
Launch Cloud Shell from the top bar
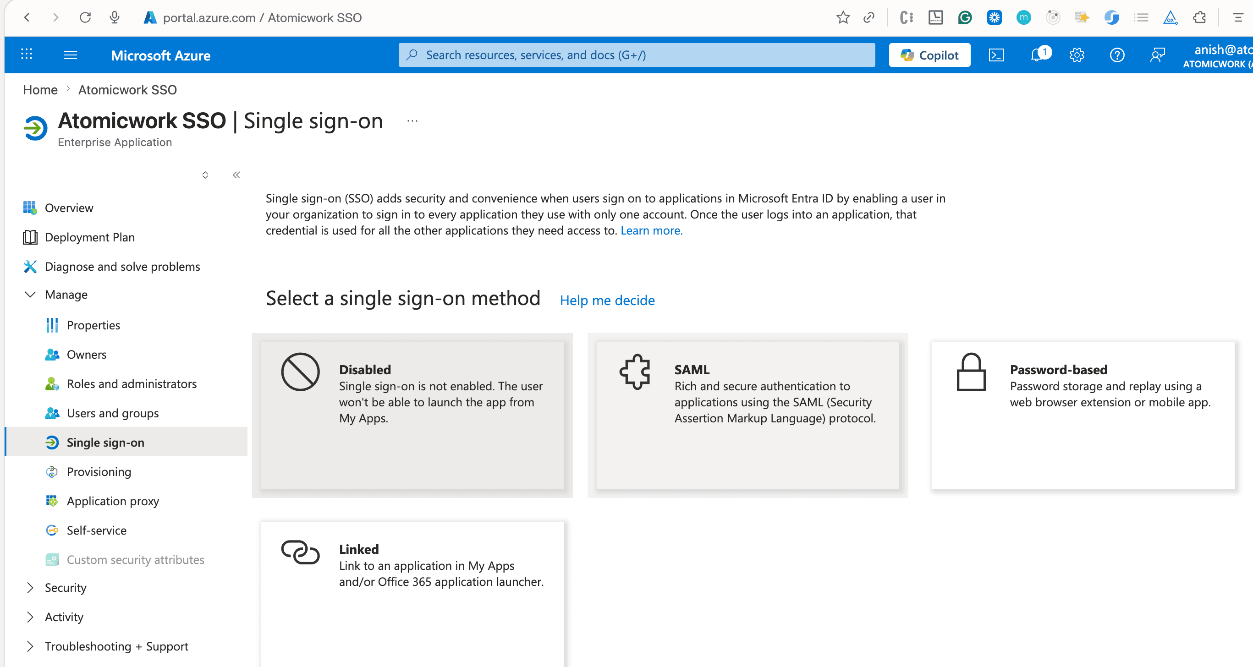pyautogui.click(x=996, y=55)
